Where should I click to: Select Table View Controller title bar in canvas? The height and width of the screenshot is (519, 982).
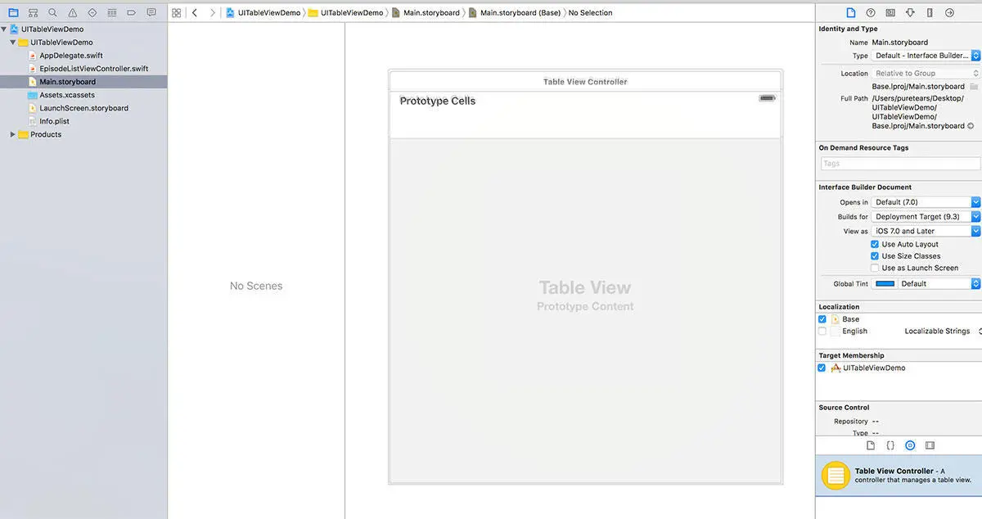pos(585,82)
